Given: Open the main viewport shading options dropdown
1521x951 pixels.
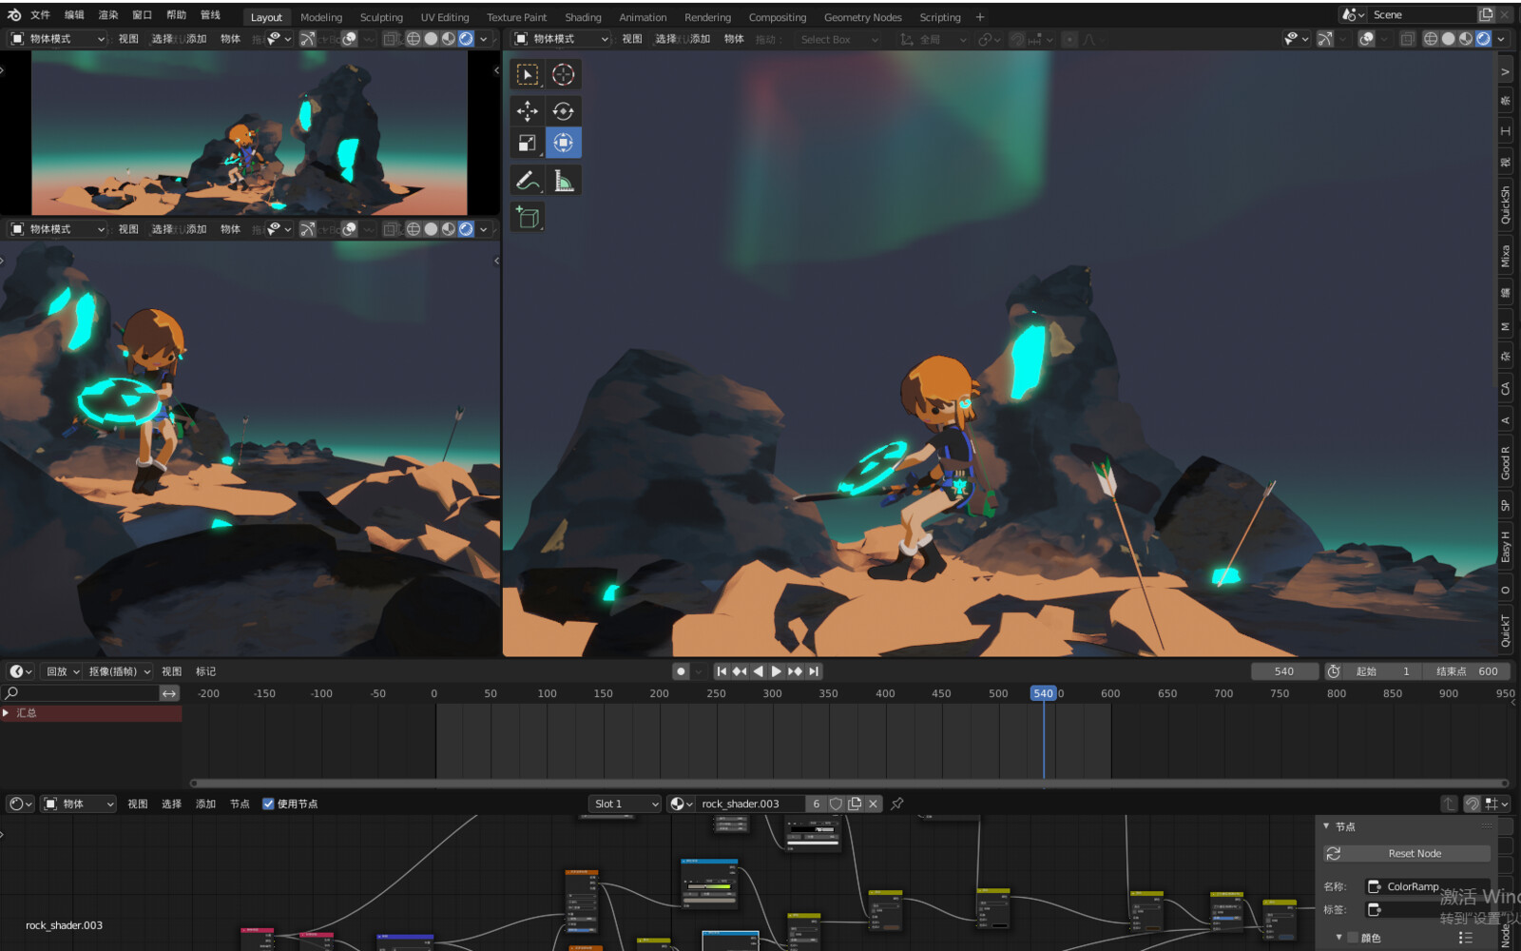Looking at the screenshot, I should [1501, 39].
